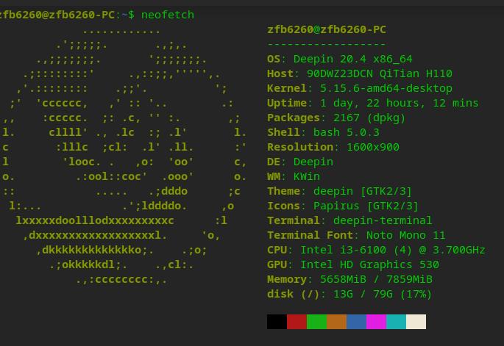Click the zfb6260@zfb6260-PC header above the info

point(327,29)
